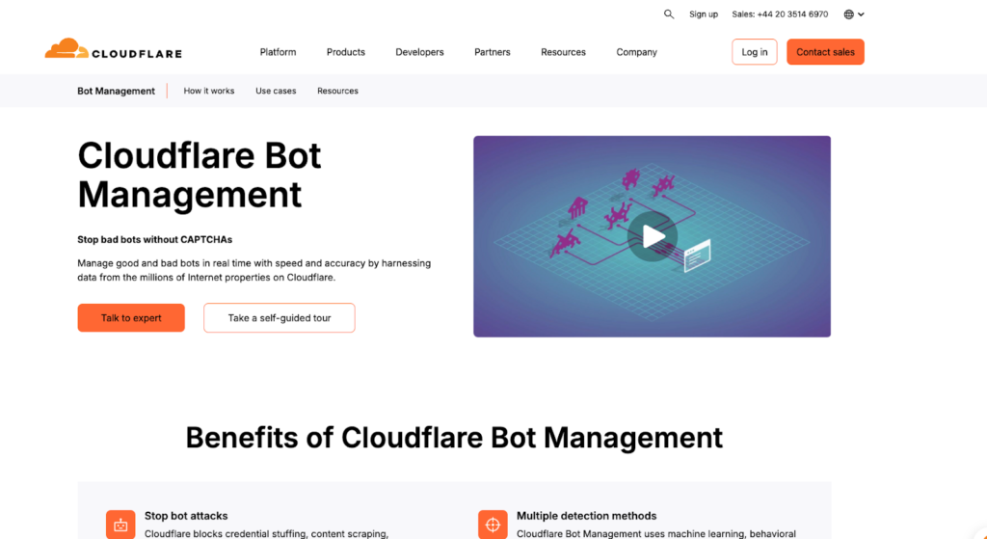Click the Log in button
987x539 pixels.
pyautogui.click(x=755, y=52)
